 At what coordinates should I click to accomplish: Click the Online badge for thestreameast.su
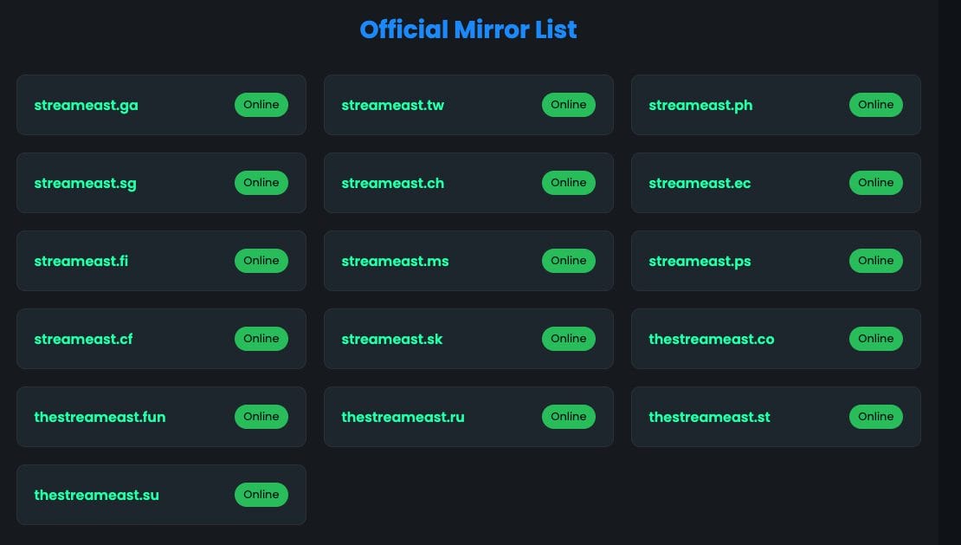(261, 495)
